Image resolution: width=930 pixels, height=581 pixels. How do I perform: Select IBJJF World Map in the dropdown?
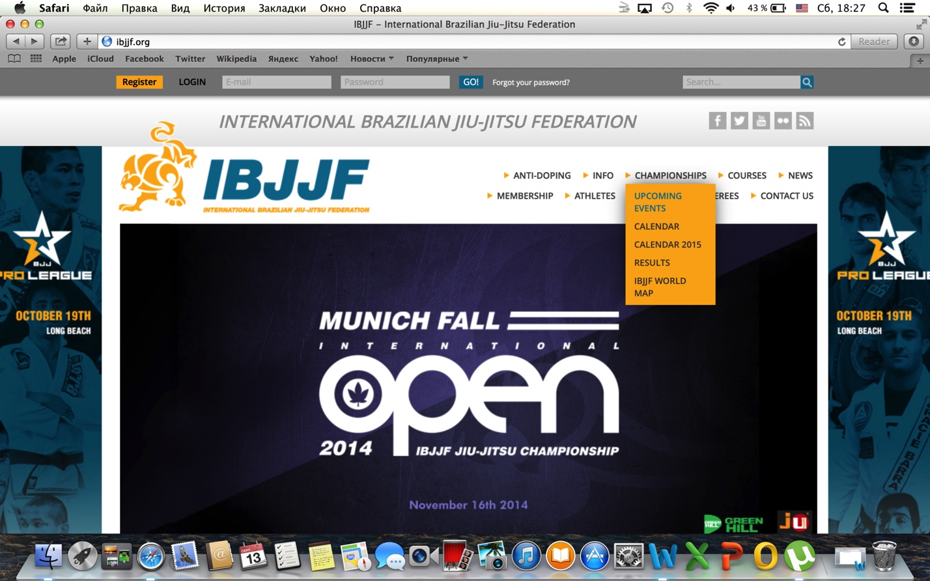coord(660,287)
